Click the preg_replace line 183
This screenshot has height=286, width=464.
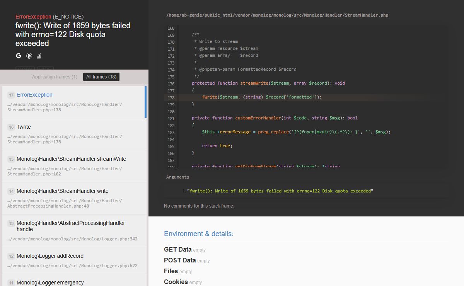[x=296, y=132]
